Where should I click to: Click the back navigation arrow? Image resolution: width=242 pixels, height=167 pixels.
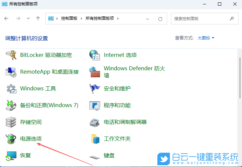6,18
